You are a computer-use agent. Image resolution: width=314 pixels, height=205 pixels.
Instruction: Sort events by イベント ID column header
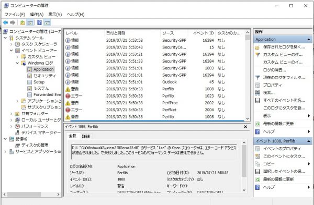point(201,33)
